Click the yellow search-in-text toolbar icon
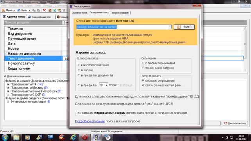Image resolution: width=251 pixels, height=141 pixels. click(x=59, y=10)
